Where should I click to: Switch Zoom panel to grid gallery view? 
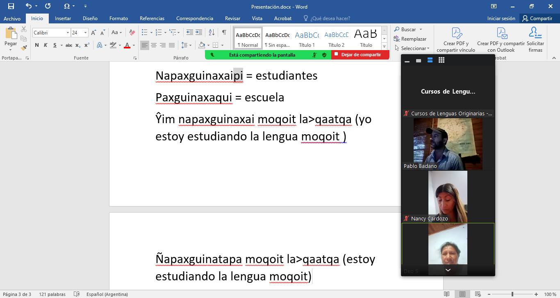(441, 60)
